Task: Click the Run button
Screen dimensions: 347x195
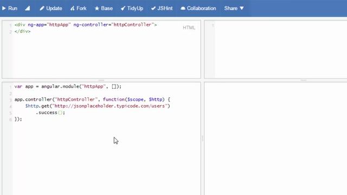Action: click(10, 9)
